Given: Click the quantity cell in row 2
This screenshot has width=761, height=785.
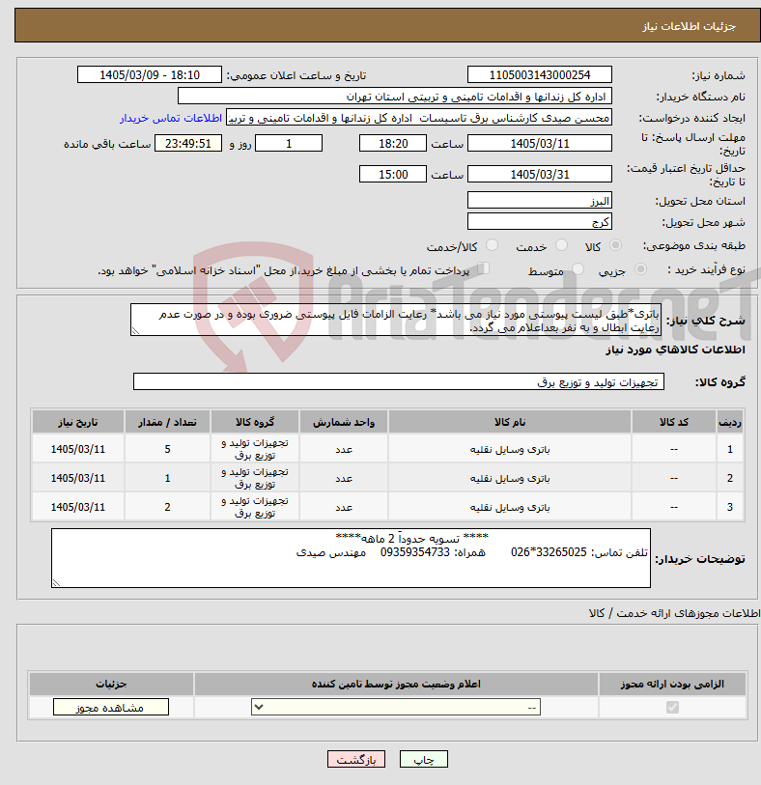Looking at the screenshot, I should point(167,478).
